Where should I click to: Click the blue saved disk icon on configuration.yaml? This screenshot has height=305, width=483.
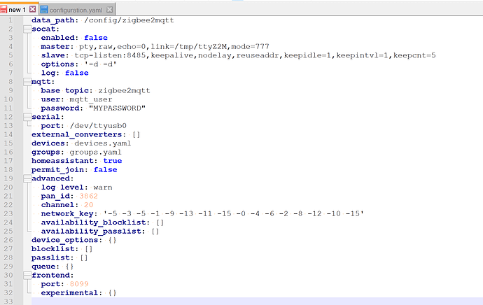(44, 10)
